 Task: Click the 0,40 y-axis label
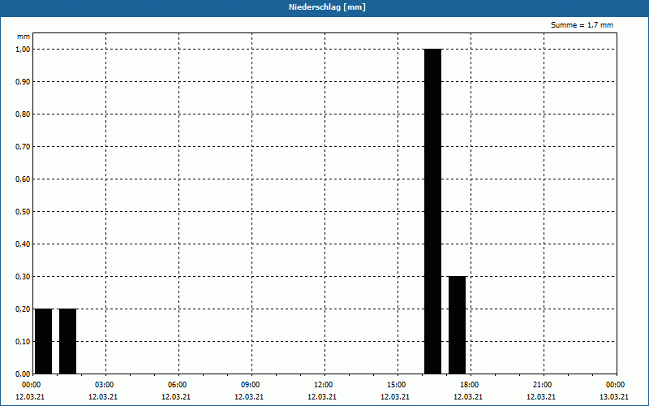point(24,244)
